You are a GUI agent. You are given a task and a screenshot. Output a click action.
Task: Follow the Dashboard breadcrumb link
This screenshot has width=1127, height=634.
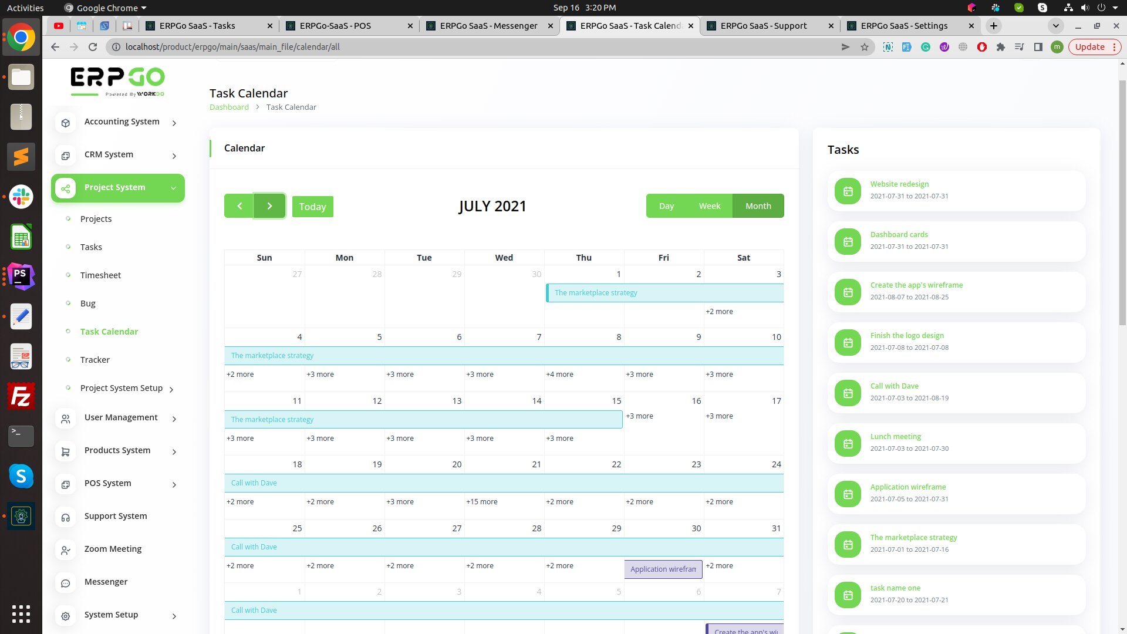pyautogui.click(x=229, y=107)
